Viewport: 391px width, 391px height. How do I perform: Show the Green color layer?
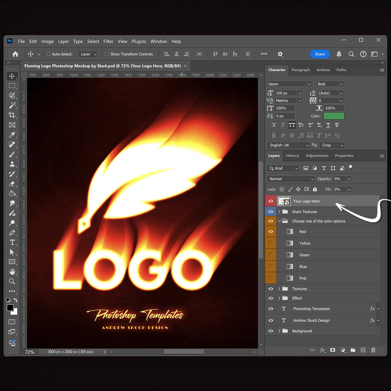271,255
